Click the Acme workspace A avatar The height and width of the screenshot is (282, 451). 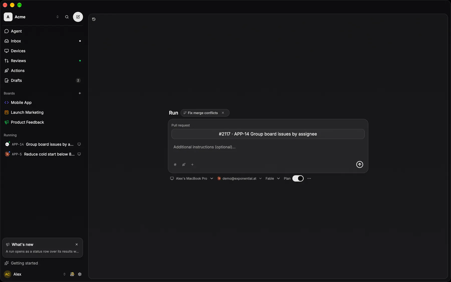(8, 17)
